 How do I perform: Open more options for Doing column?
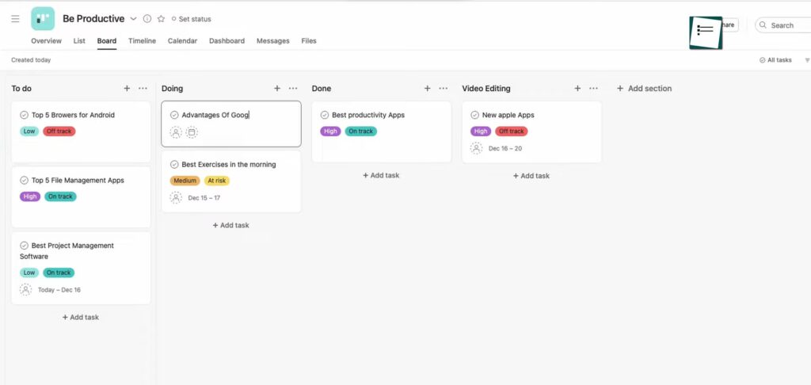pyautogui.click(x=293, y=89)
